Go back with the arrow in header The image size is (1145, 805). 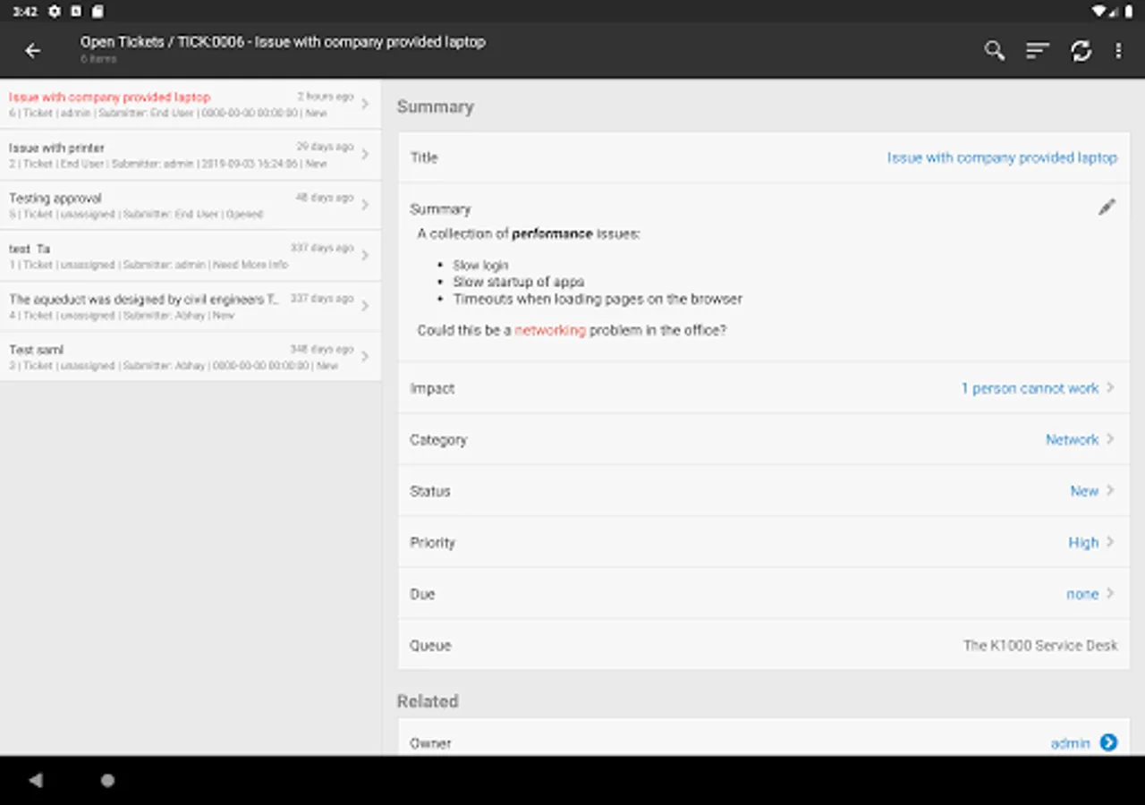click(x=33, y=51)
